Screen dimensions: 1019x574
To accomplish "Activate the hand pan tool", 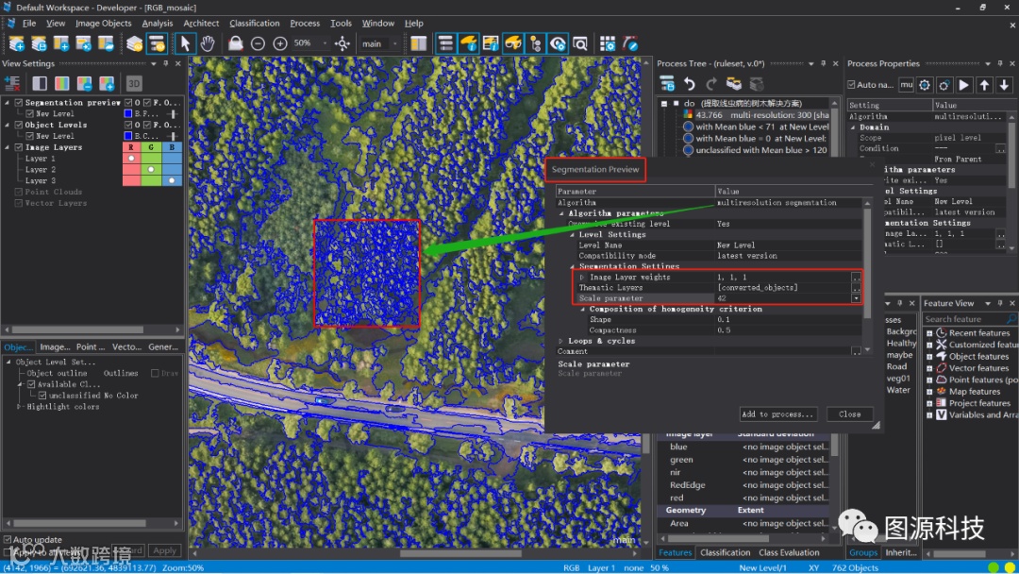I will [x=208, y=43].
